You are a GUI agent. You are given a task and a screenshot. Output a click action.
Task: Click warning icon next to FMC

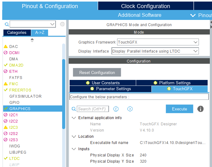pos(6,84)
